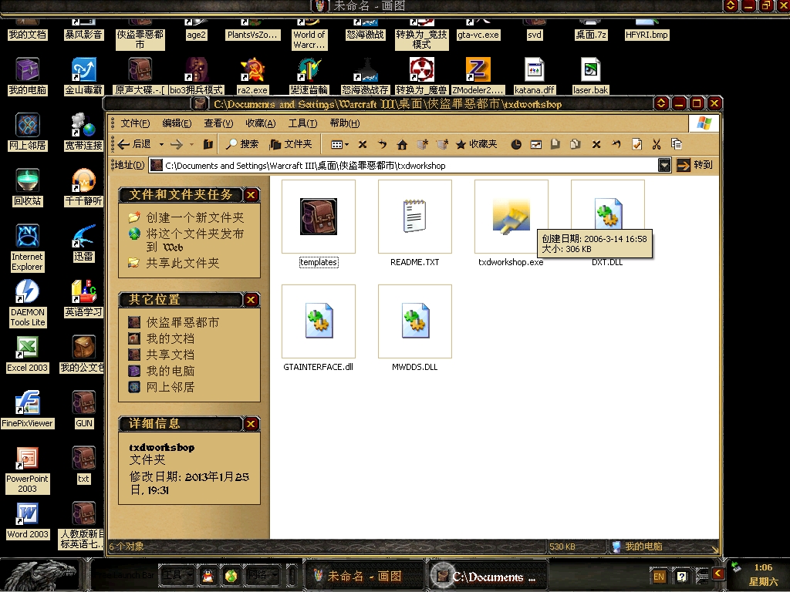Select the README.TXT file
This screenshot has width=790, height=592.
point(414,217)
